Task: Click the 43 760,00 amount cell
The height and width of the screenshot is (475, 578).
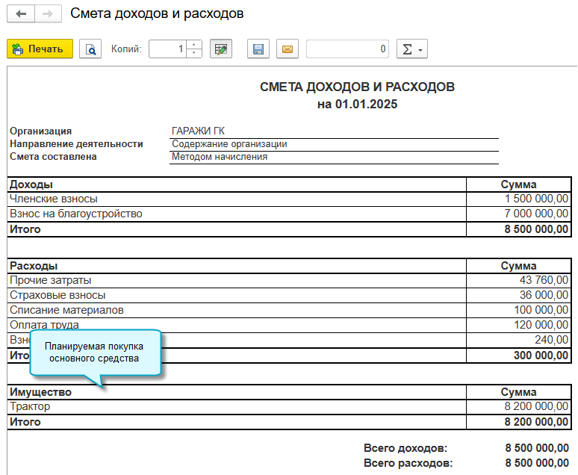Action: [519, 280]
